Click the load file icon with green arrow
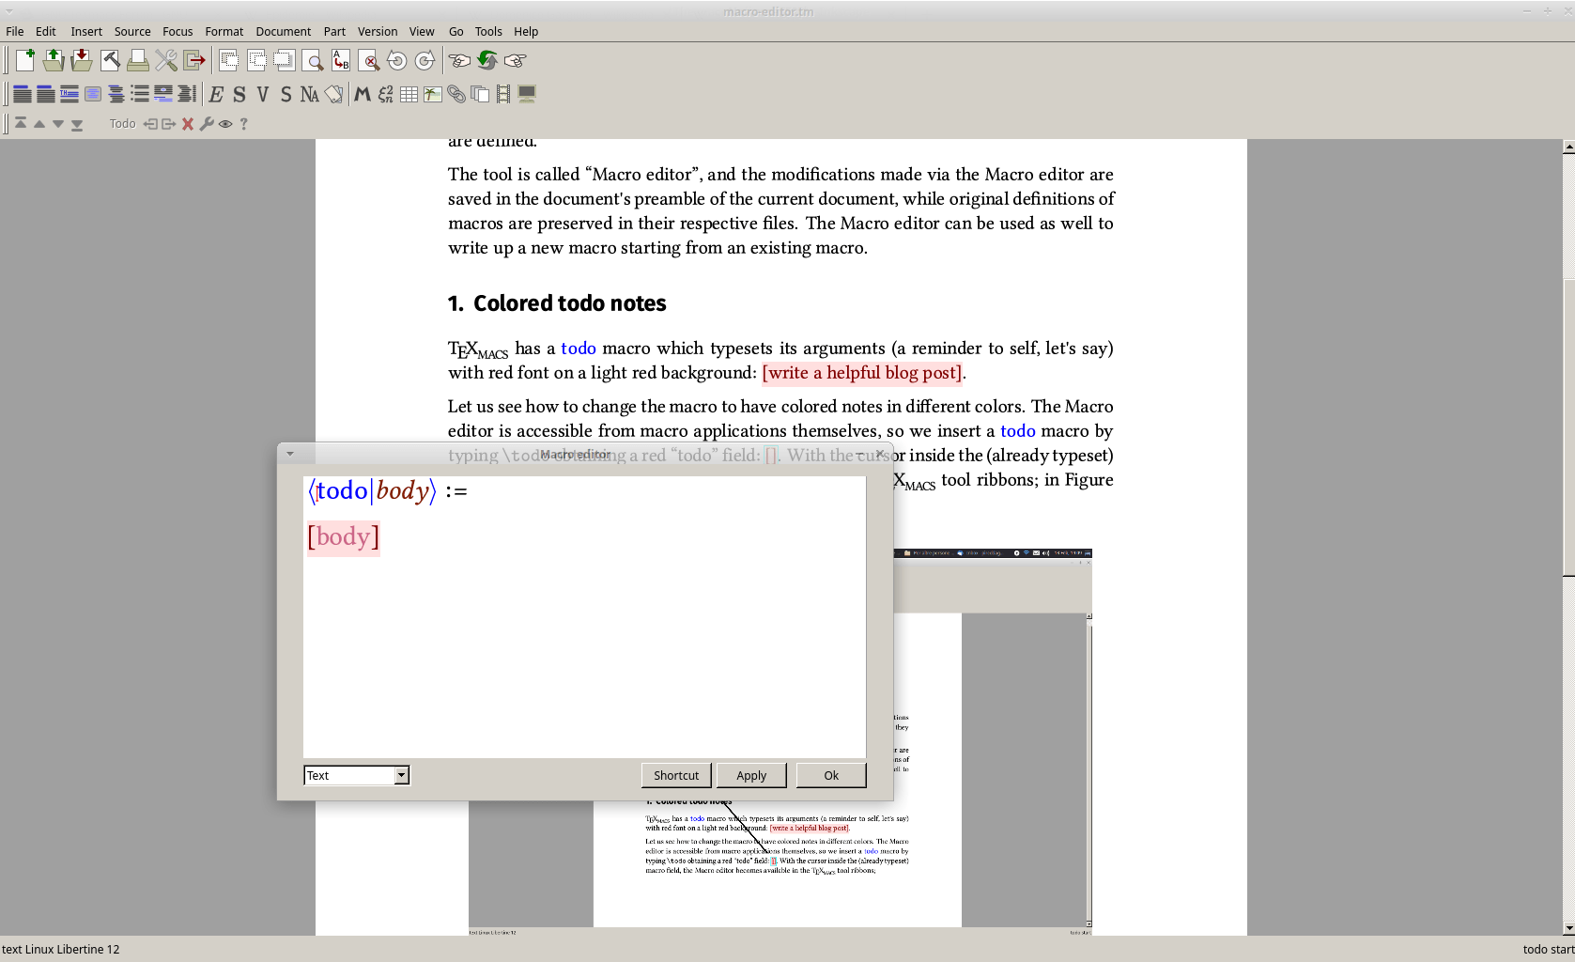Viewport: 1575px width, 962px height. (x=54, y=60)
